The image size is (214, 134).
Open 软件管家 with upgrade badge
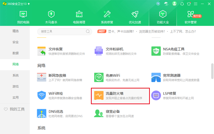click(191, 17)
